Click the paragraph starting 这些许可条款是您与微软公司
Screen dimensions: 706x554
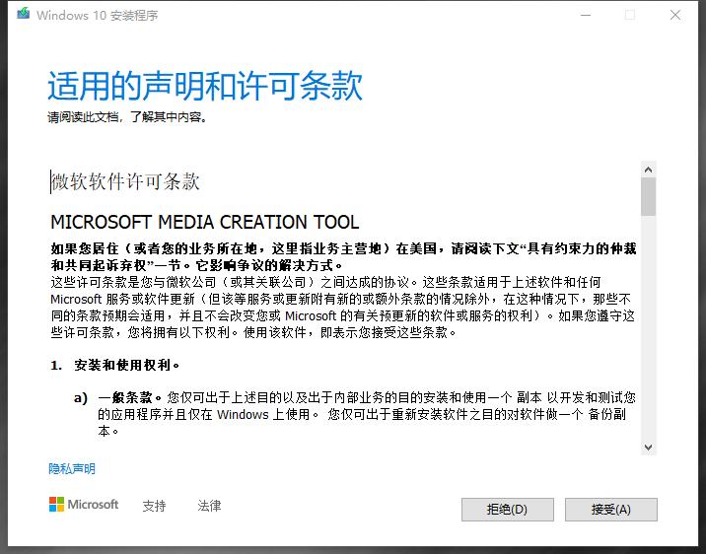click(x=343, y=308)
